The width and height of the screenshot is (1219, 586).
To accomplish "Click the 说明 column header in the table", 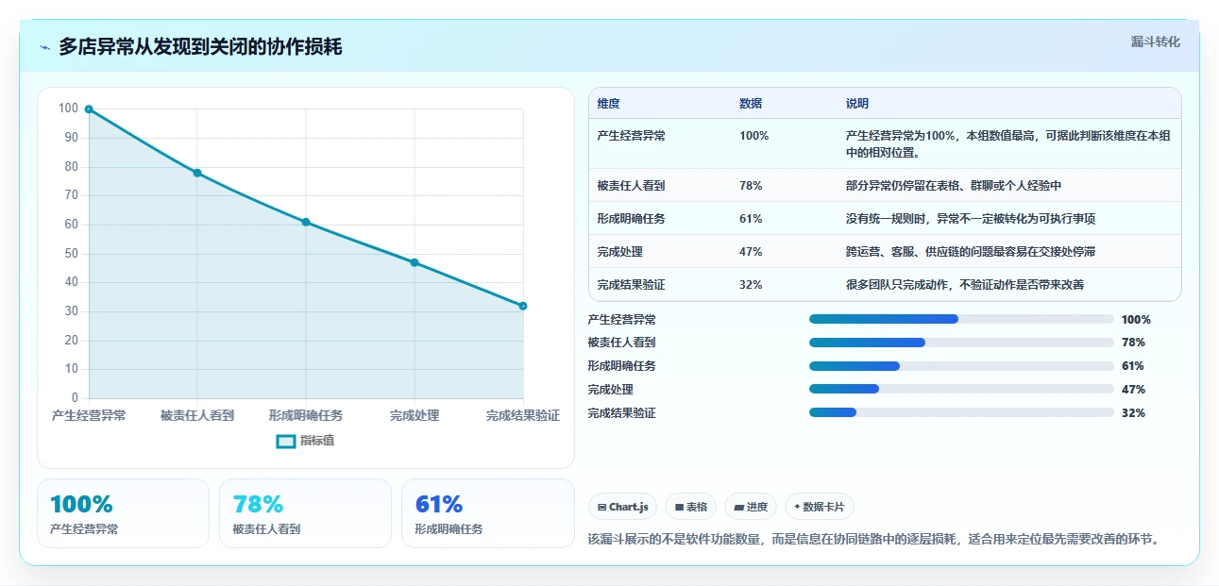I will pos(857,104).
